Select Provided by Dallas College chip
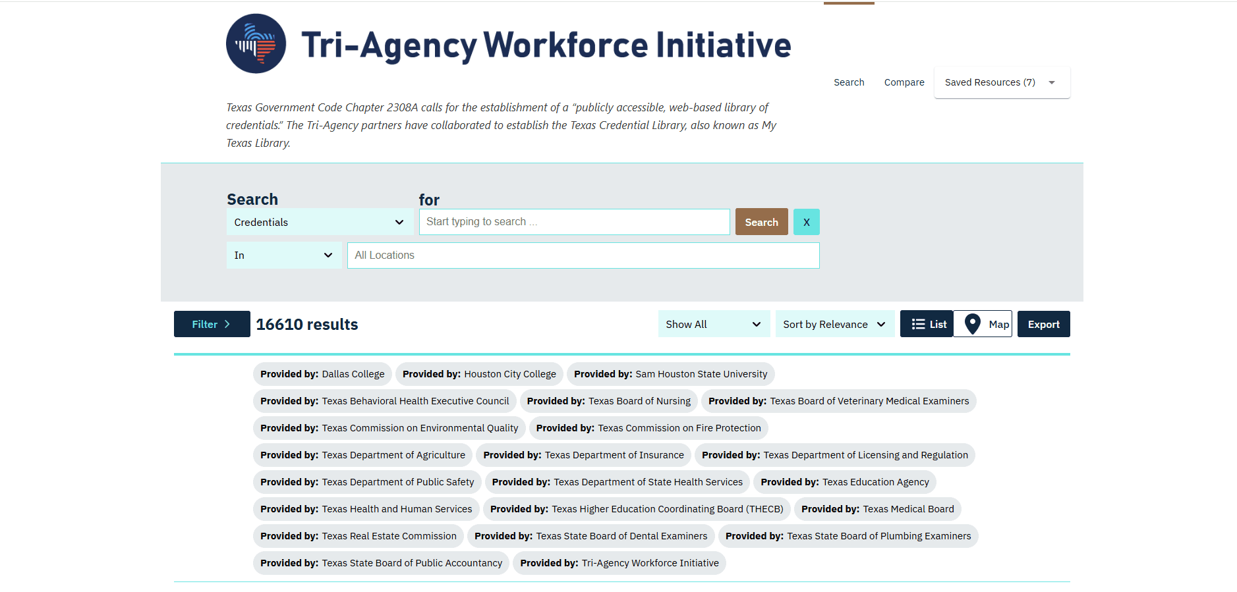Screen dimensions: 1237x592 322,374
